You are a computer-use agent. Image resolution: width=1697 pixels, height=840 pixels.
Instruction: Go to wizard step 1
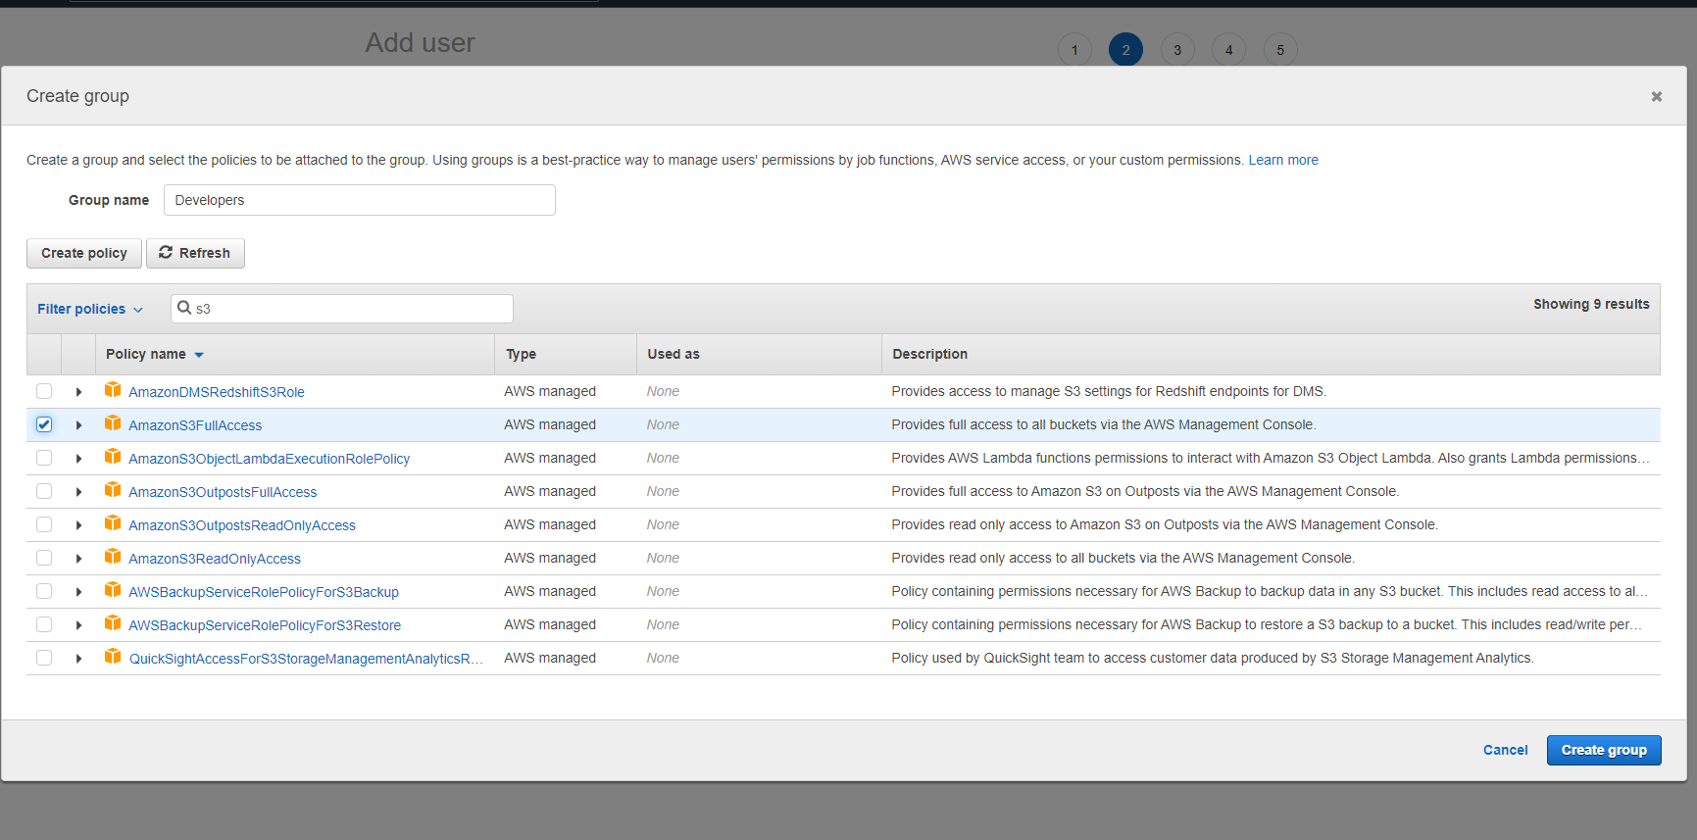1074,50
